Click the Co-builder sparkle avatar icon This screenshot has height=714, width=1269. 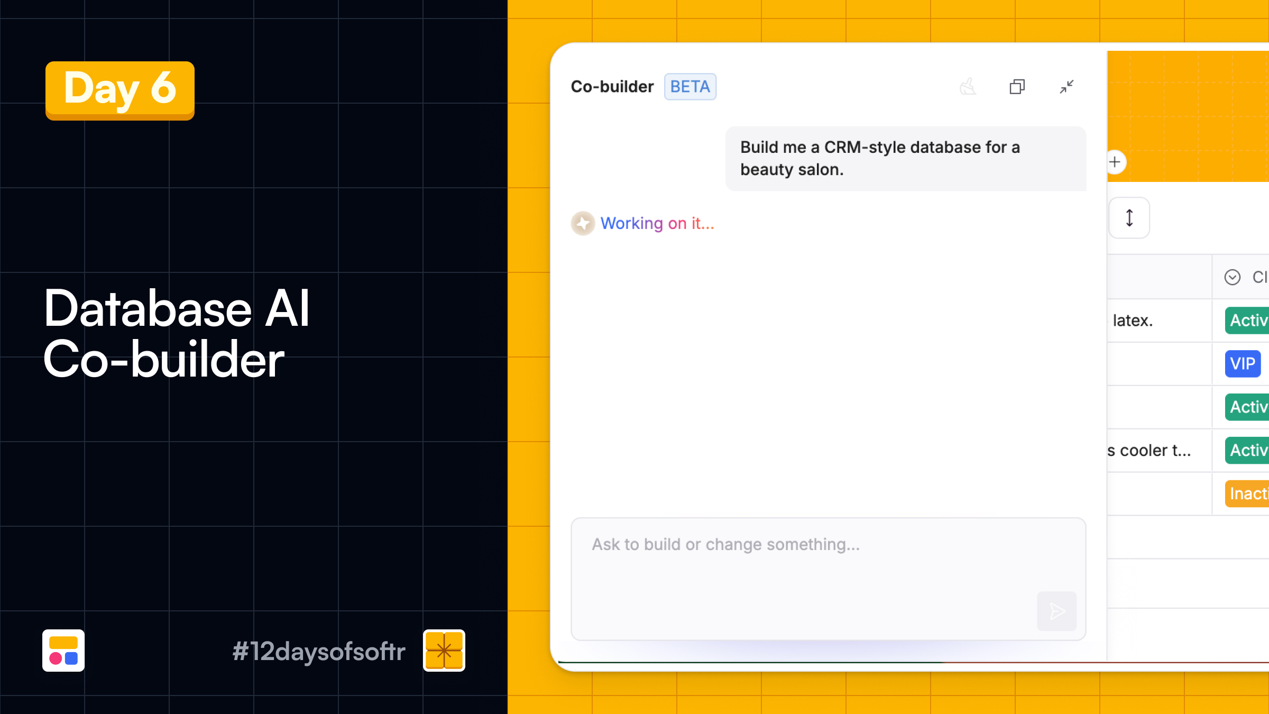583,223
